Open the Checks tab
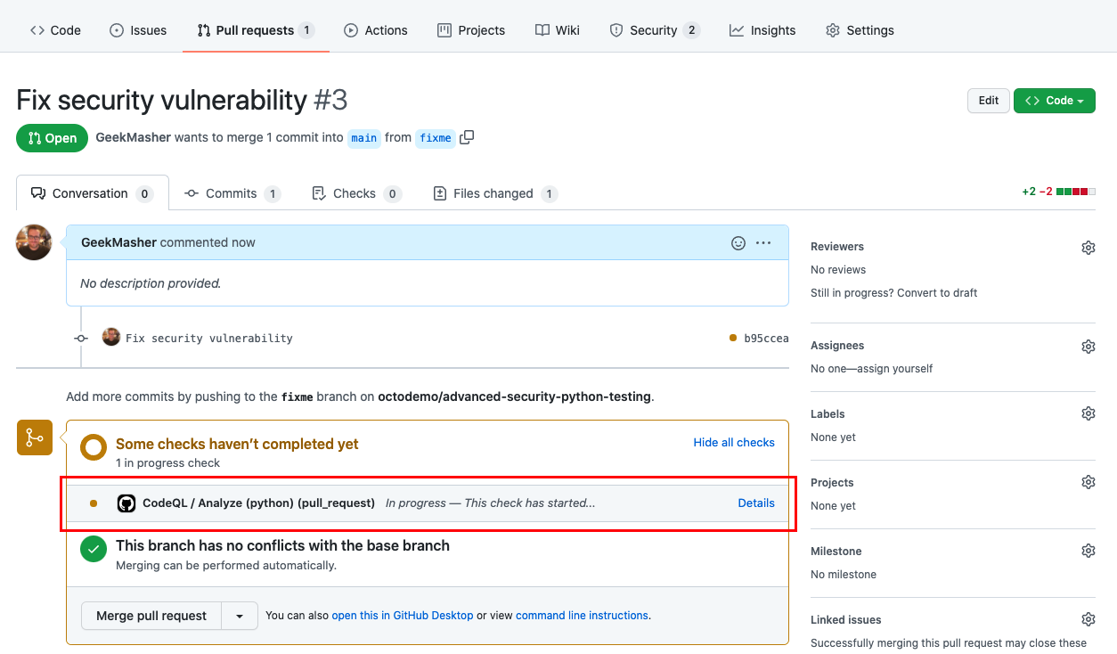Image resolution: width=1117 pixels, height=654 pixels. tap(356, 193)
